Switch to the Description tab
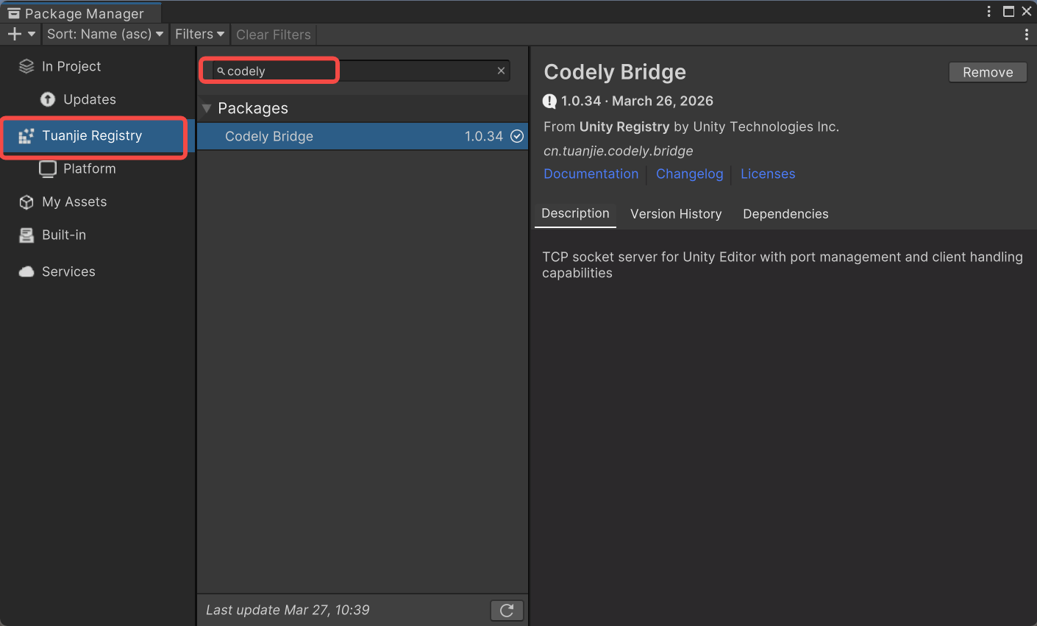The image size is (1037, 626). click(575, 213)
